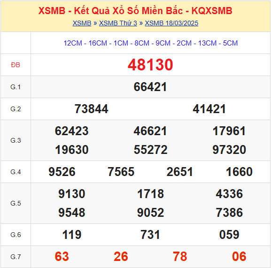Click sixth prize number 119
Screen dimensions: 271x268
pos(72,235)
